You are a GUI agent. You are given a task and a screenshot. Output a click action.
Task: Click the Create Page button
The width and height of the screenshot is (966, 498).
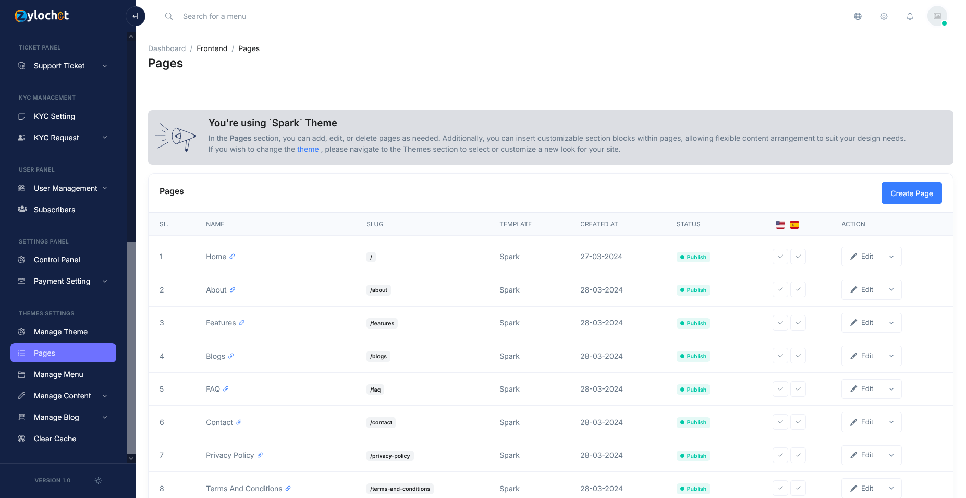coord(911,193)
